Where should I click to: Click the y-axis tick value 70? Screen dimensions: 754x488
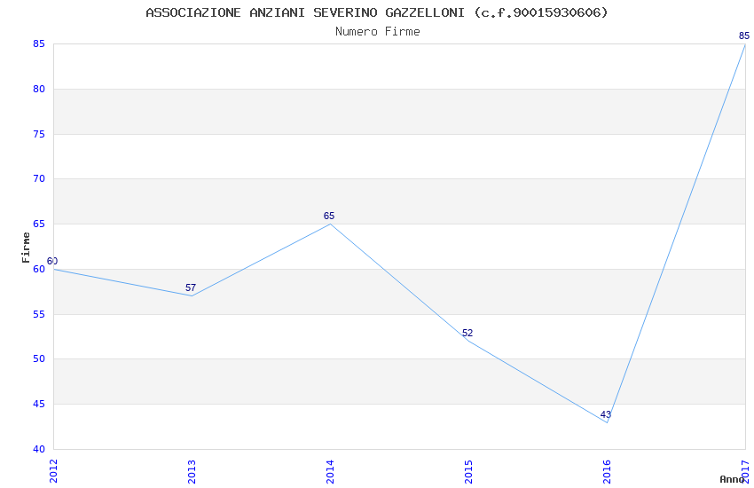coord(39,179)
